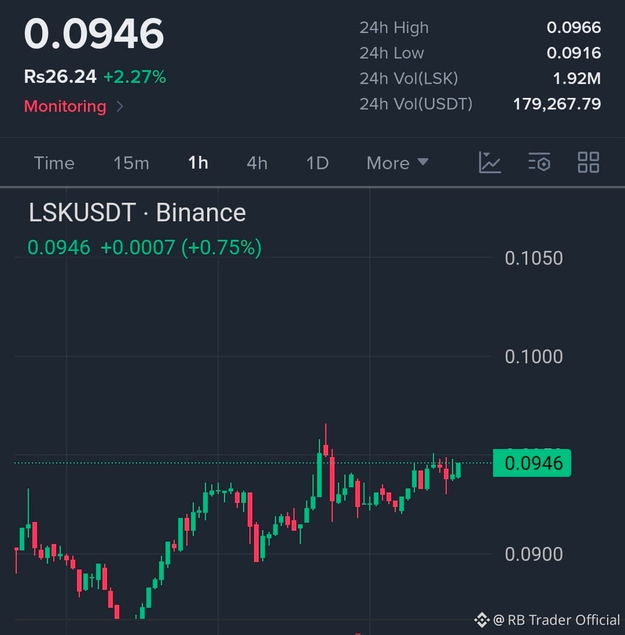Viewport: 625px width, 635px height.
Task: Switch to the 15m interval
Action: [131, 163]
